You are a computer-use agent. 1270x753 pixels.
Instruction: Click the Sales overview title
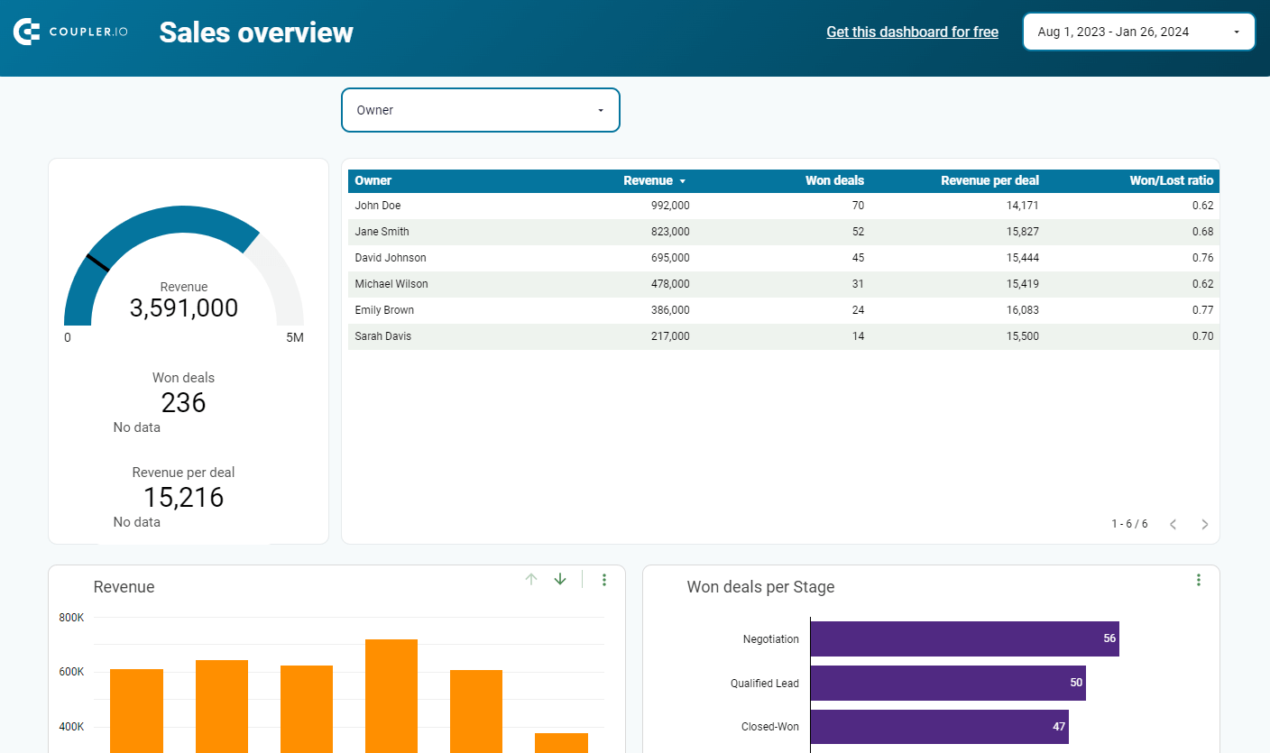(x=256, y=32)
